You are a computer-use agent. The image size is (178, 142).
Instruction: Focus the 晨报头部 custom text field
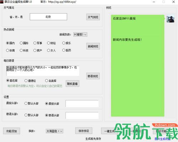coord(82,104)
